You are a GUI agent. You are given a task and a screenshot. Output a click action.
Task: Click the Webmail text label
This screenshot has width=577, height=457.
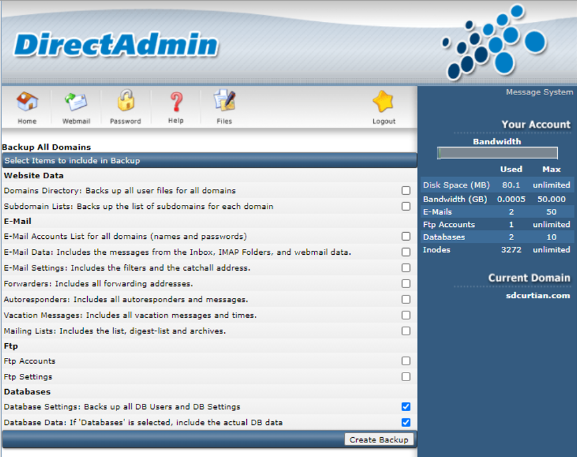(76, 121)
